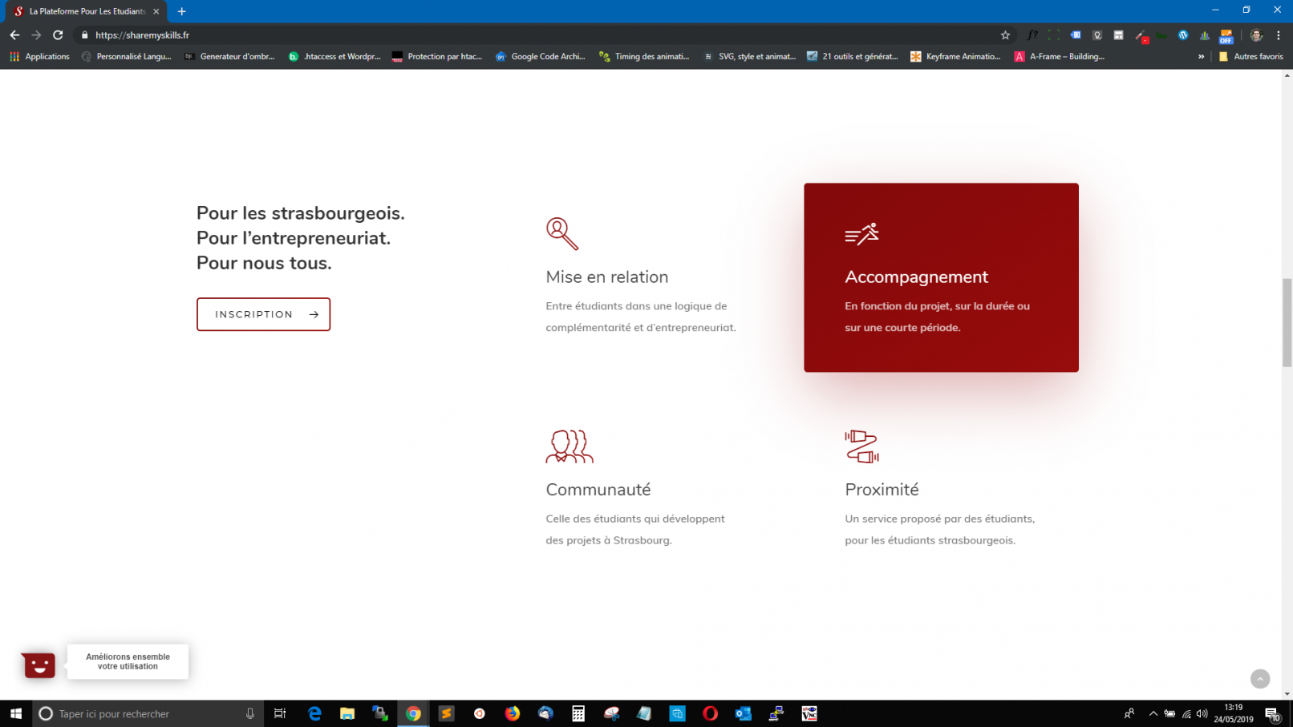Expand the hidden bookmarks overflow chevron
1293x727 pixels.
1201,57
